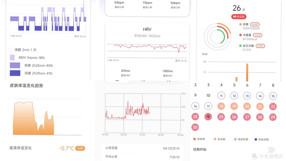Choose safe-period date 19
Screen dimensions: 286x161
pyautogui.click(x=234, y=106)
